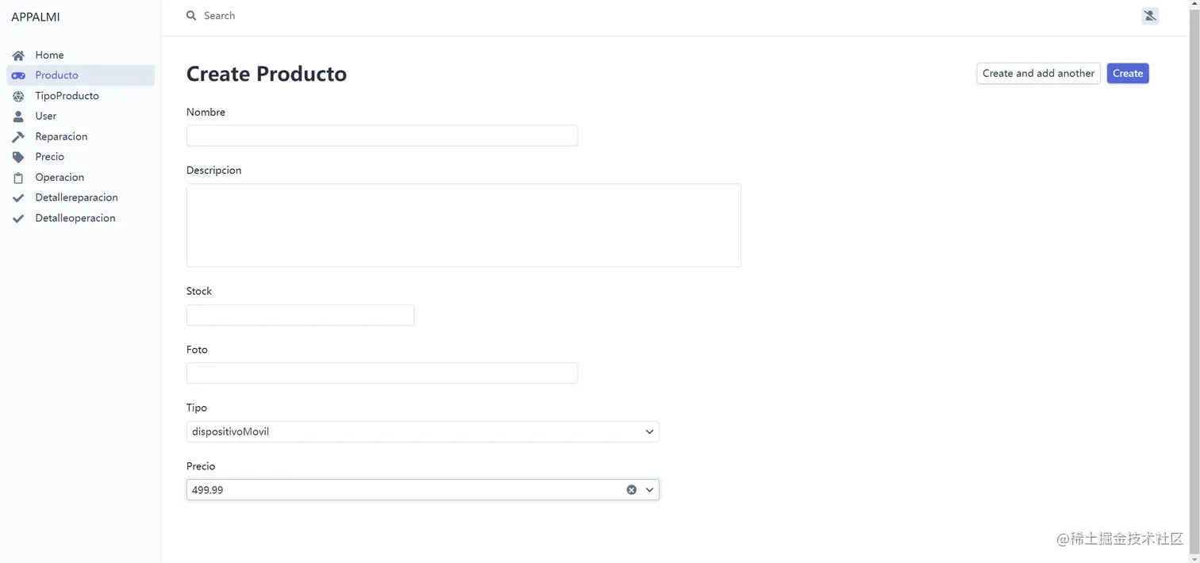Open the Precio dropdown arrow
Image resolution: width=1200 pixels, height=563 pixels.
tap(649, 490)
